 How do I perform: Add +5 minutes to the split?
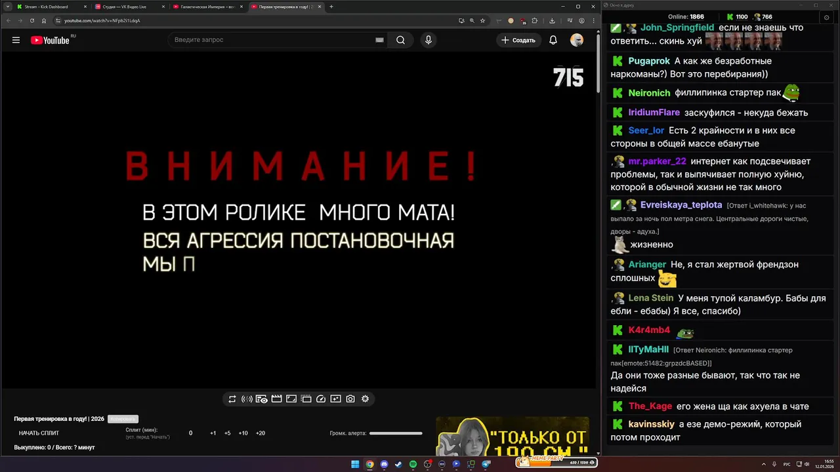228,433
